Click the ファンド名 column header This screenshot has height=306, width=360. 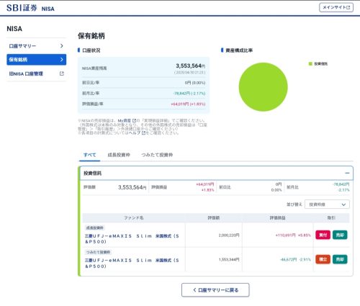(x=134, y=218)
